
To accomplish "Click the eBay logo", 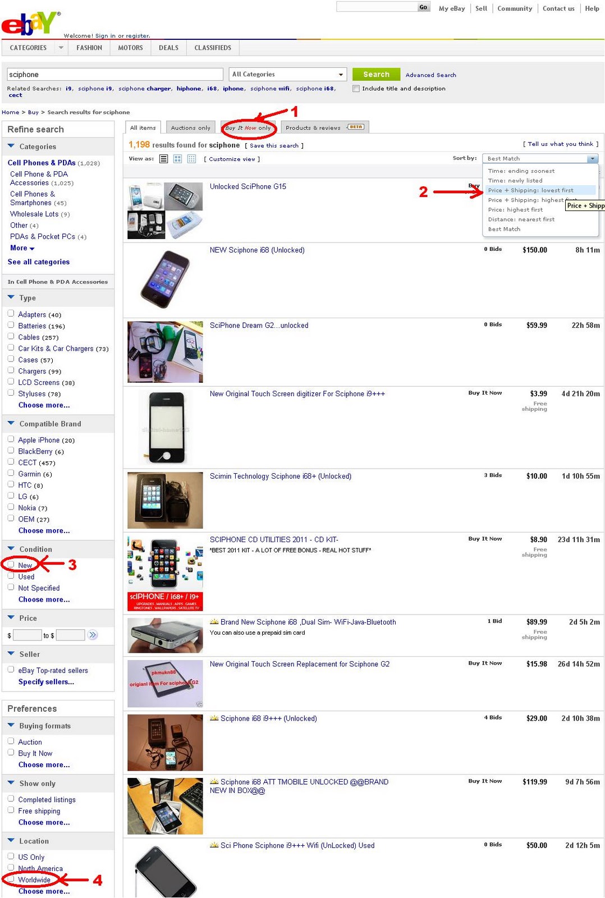I will pos(31,23).
